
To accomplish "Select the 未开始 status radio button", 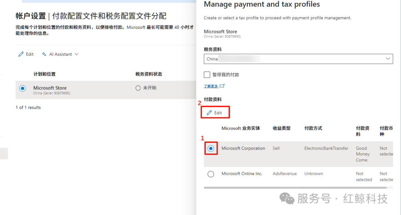I will pyautogui.click(x=138, y=88).
